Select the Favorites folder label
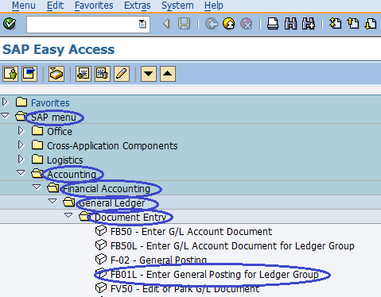The height and width of the screenshot is (297, 381). [50, 102]
